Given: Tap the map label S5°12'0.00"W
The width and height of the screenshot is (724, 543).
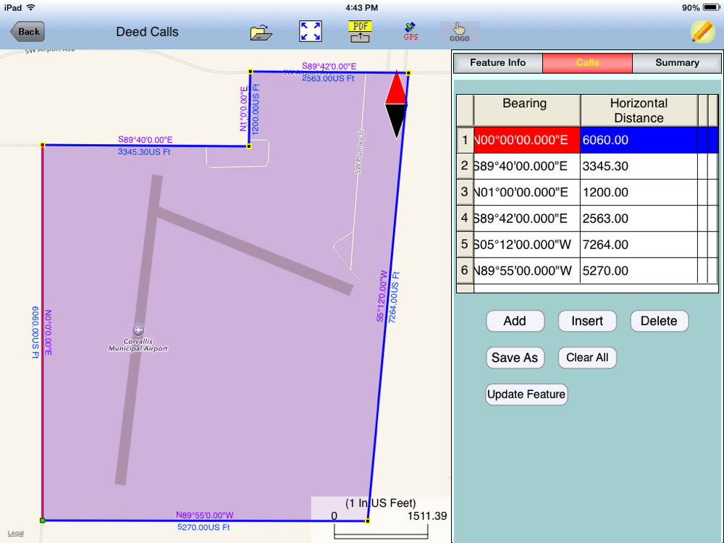Looking at the screenshot, I should [x=382, y=296].
